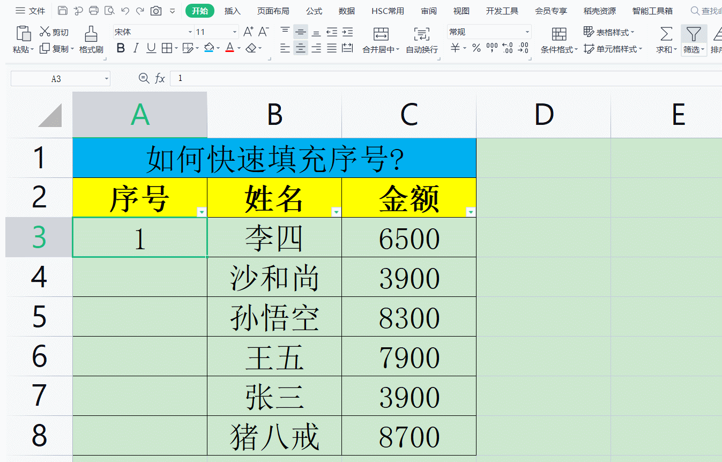Toggle center horizontal alignment

(301, 49)
